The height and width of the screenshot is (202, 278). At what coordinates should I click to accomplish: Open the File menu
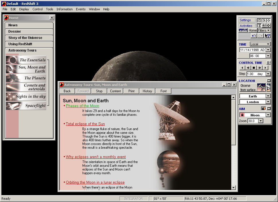click(5, 9)
